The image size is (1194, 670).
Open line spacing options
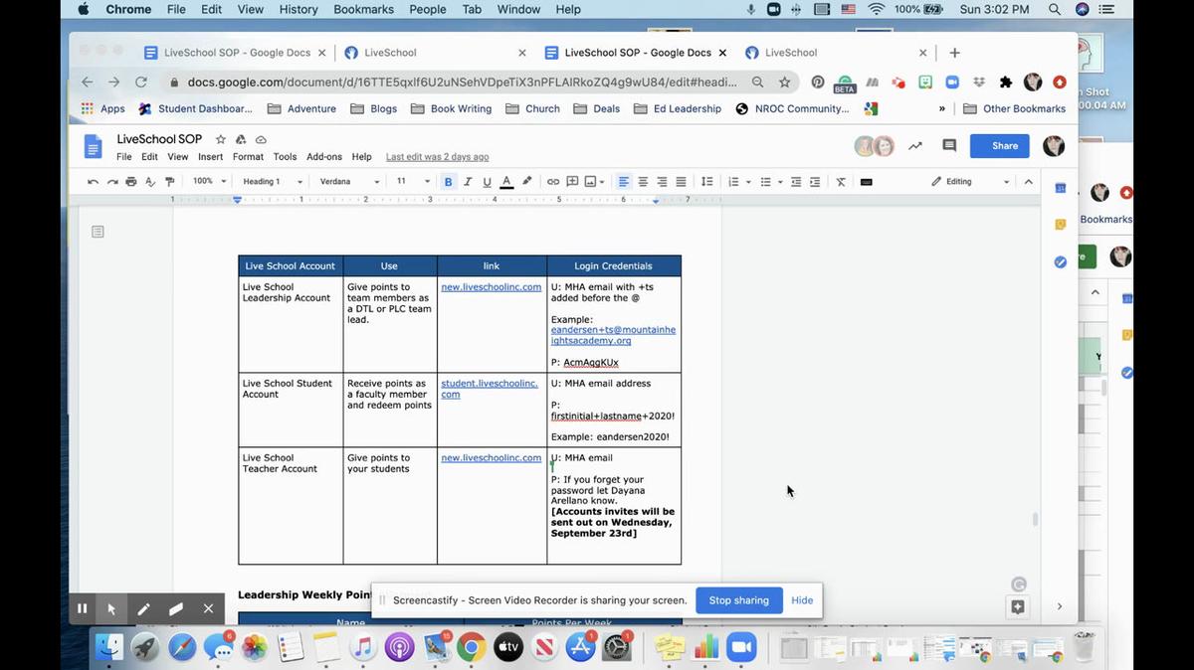pos(707,182)
